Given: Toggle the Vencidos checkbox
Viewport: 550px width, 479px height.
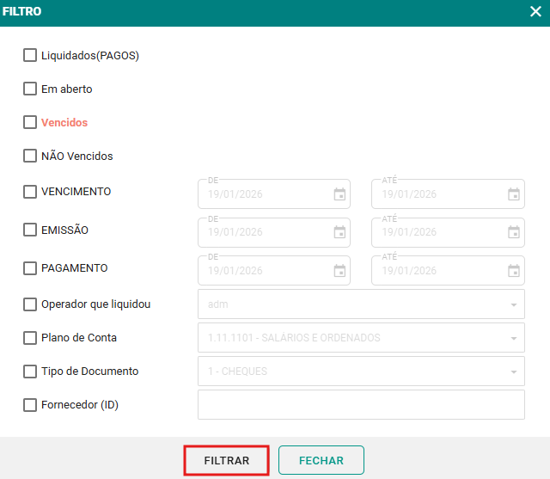Looking at the screenshot, I should pyautogui.click(x=30, y=122).
